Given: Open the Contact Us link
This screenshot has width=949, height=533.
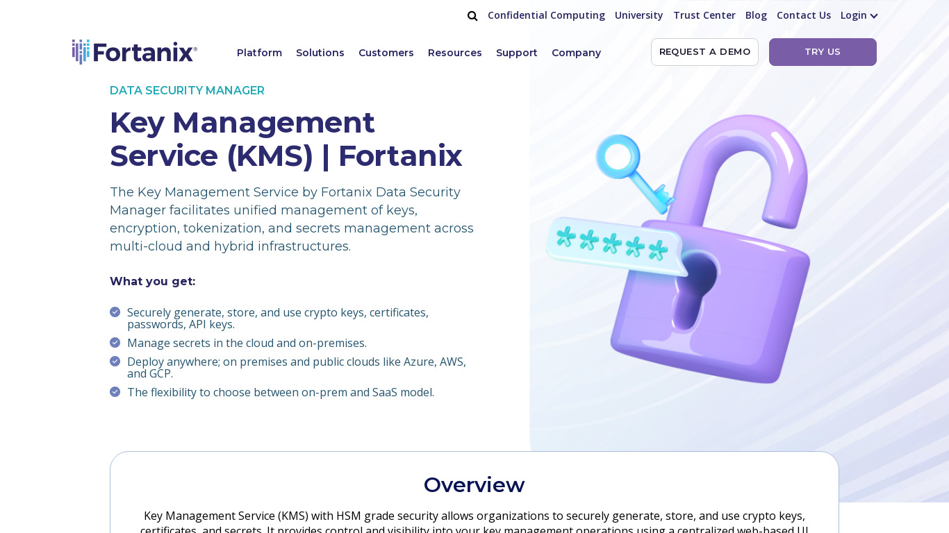Looking at the screenshot, I should [804, 15].
